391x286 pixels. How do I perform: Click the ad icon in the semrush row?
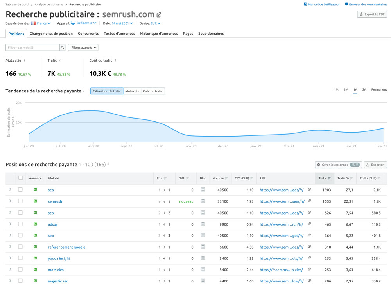(x=35, y=201)
